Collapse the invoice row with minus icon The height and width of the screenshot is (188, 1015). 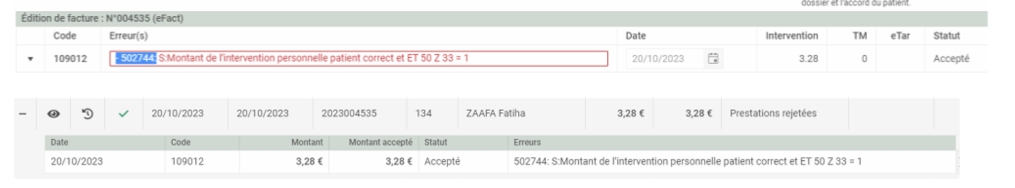coord(23,113)
